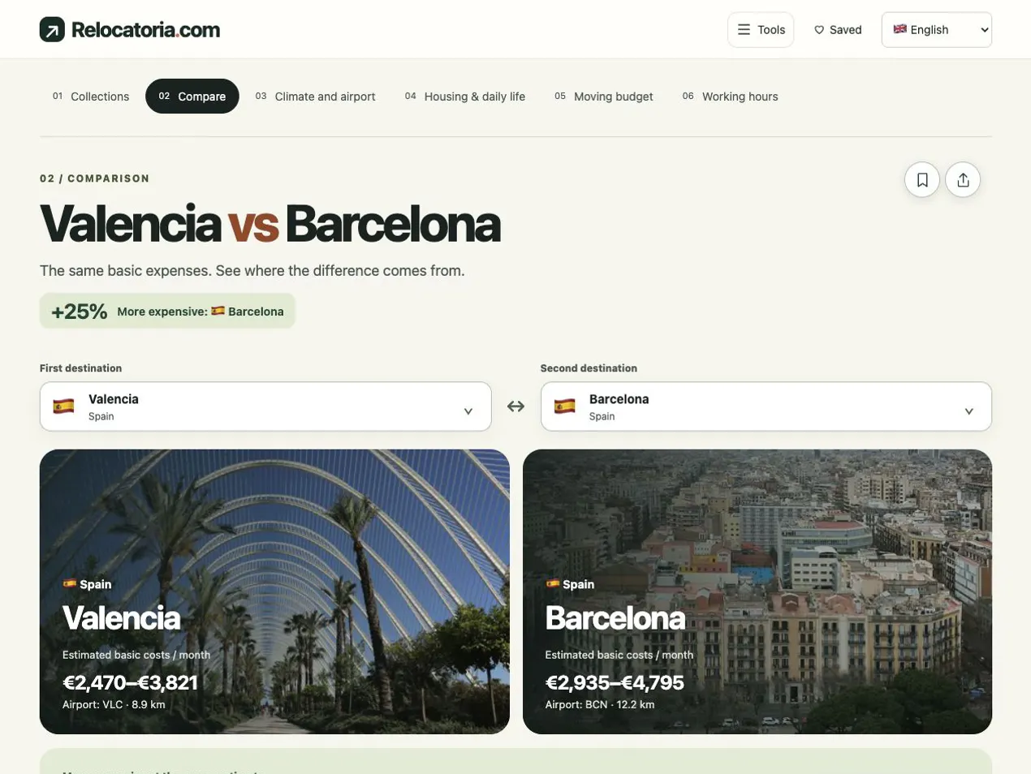The height and width of the screenshot is (774, 1031).
Task: Click the €2,935–€4,795 cost range
Action: tap(615, 682)
